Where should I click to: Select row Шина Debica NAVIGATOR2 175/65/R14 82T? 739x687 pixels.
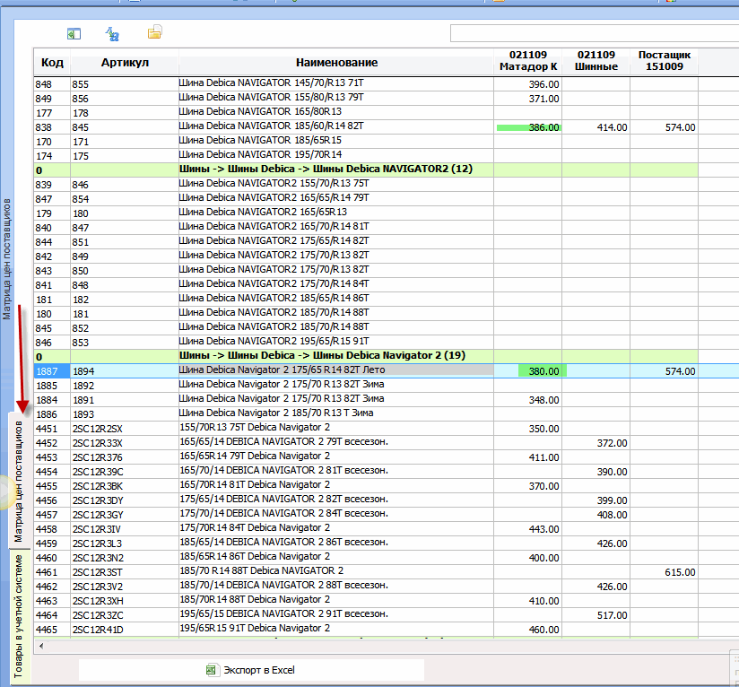[x=366, y=242]
